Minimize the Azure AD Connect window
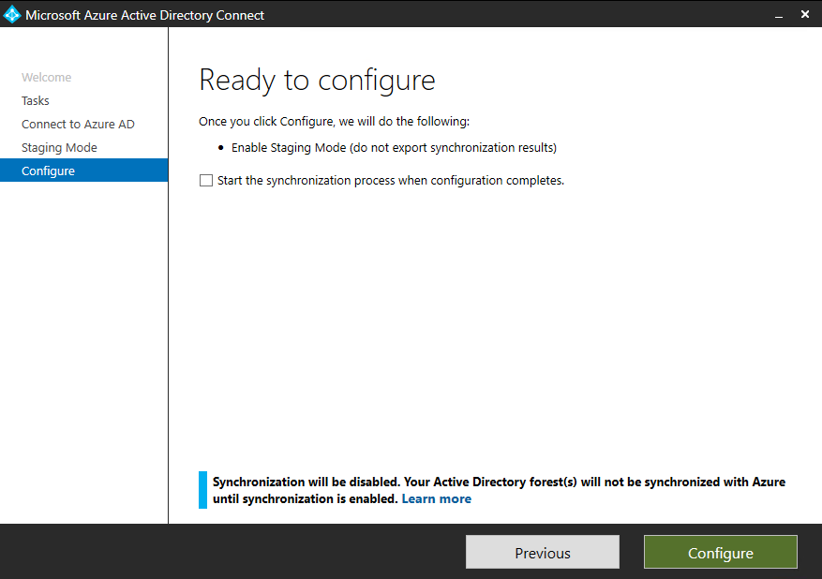 pyautogui.click(x=779, y=15)
